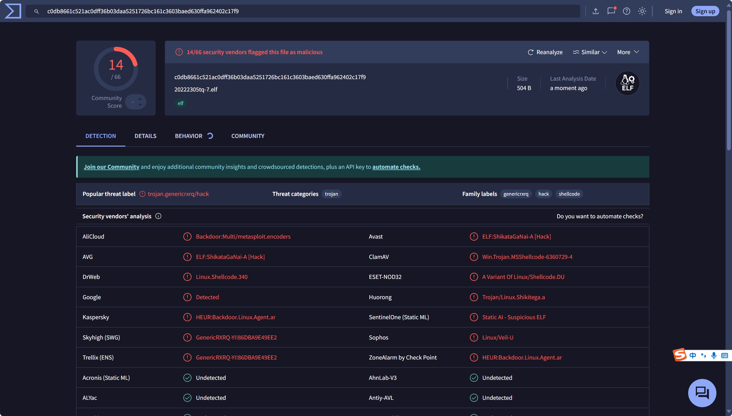Switch to the BEHAVIOR tab
Screen dimensions: 732x416
194,136
